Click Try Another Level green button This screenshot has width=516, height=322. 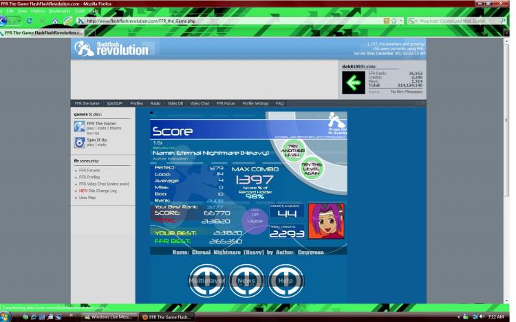click(292, 151)
